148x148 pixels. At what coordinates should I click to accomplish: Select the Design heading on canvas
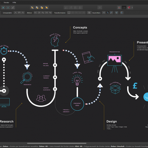click(111, 121)
